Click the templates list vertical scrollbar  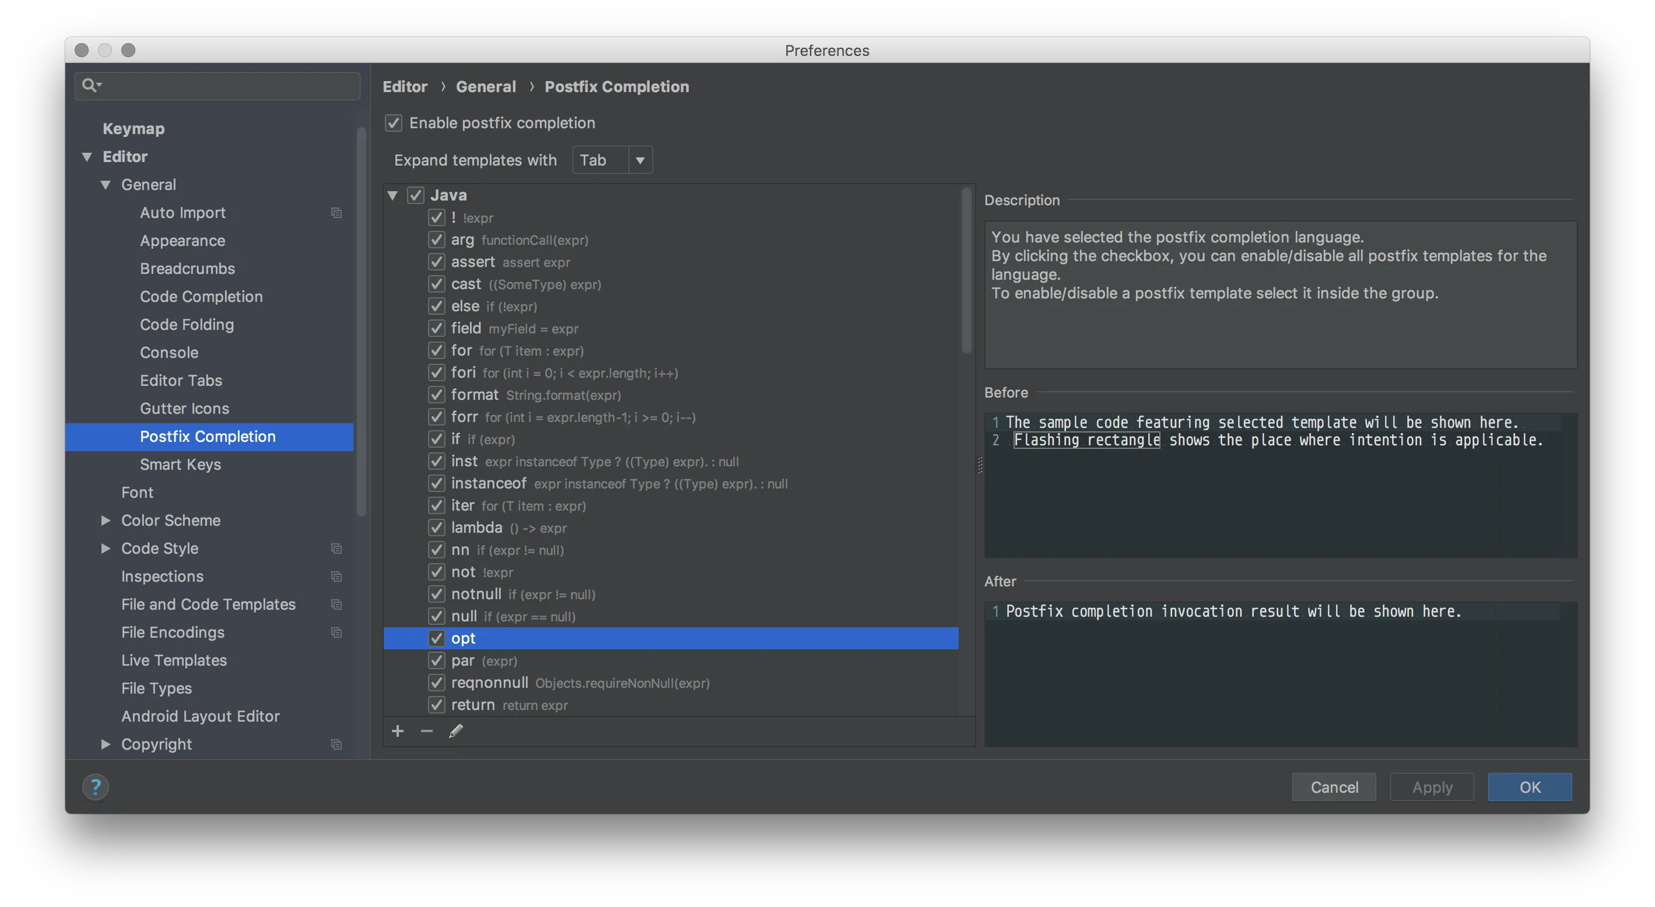tap(966, 270)
